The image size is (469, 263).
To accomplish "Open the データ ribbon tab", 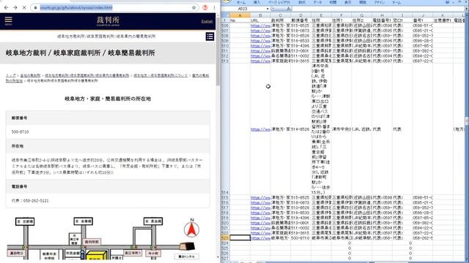I will 317,2.
